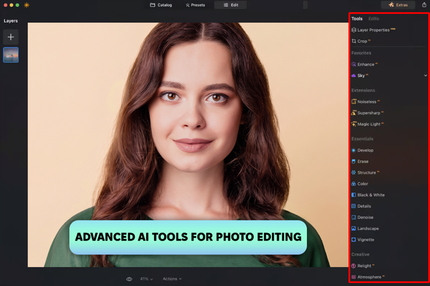The width and height of the screenshot is (430, 286).
Task: Open the Relight tool icon
Action: pos(354,266)
